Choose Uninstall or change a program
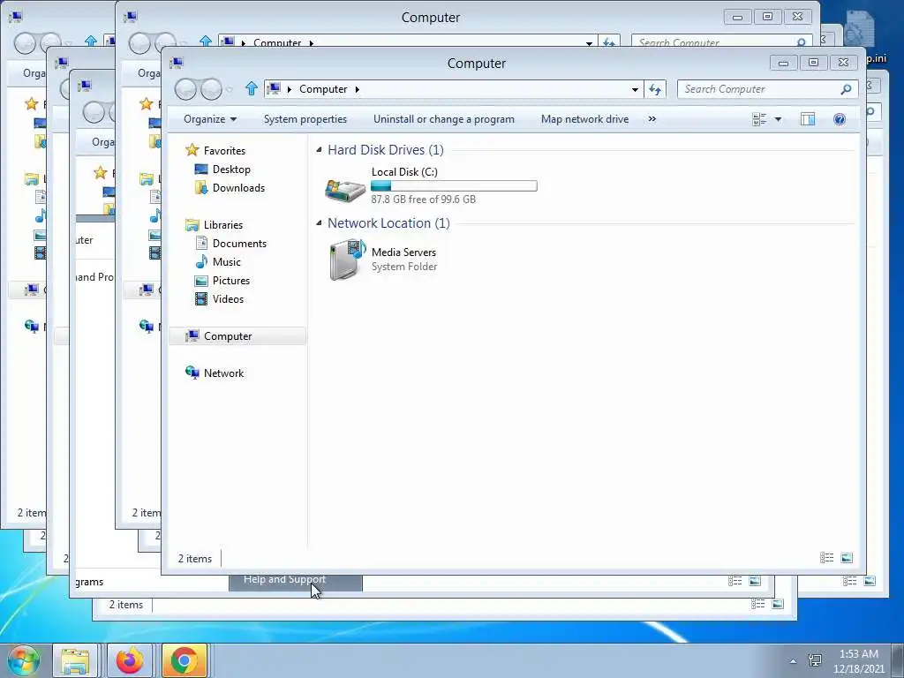Viewport: 904px width, 678px height. pyautogui.click(x=444, y=119)
